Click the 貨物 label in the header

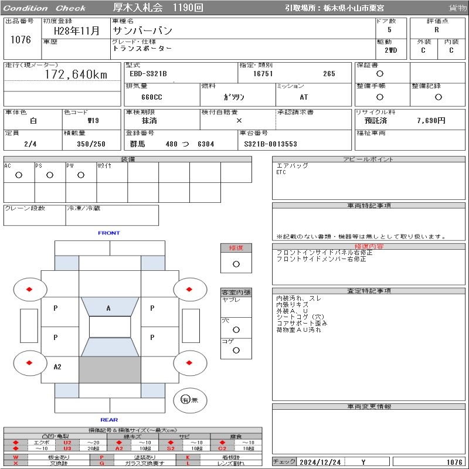458,8
